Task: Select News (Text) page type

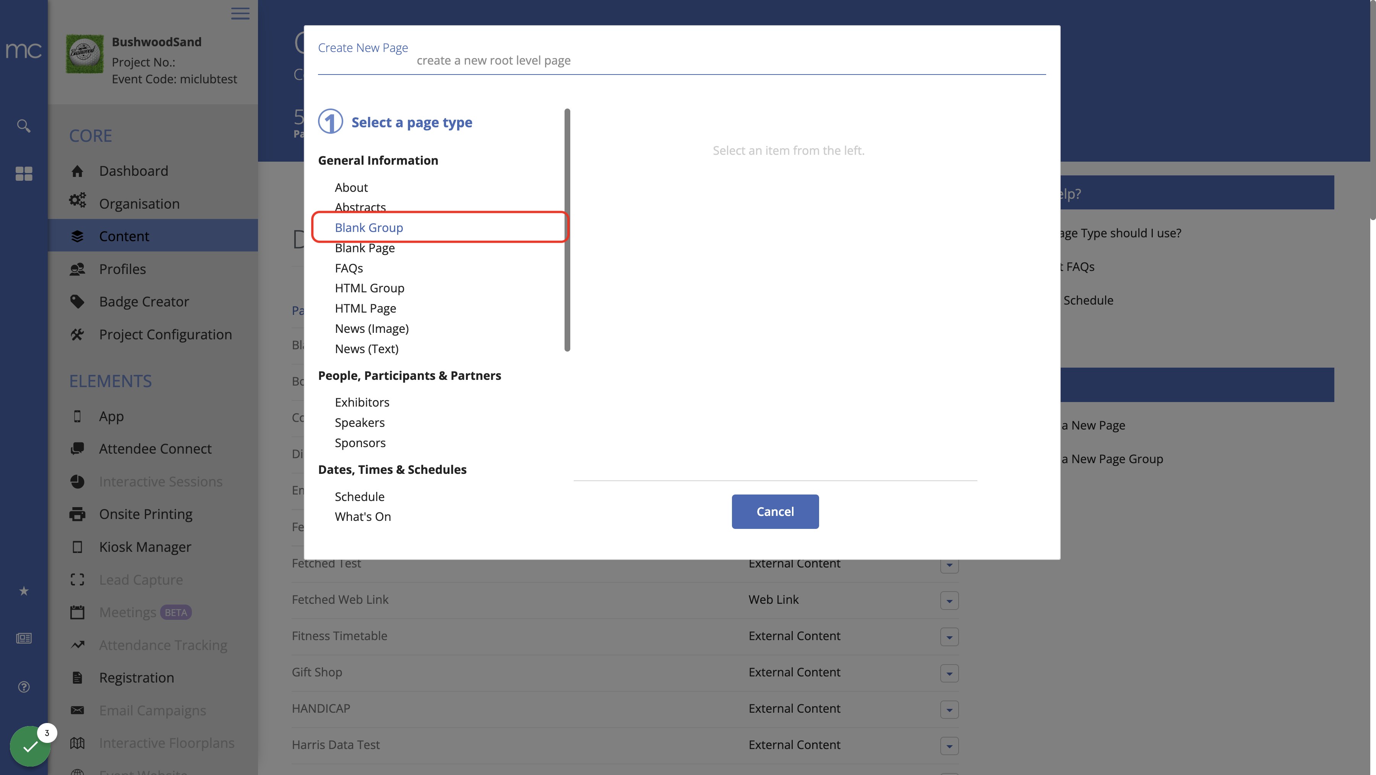Action: click(x=367, y=349)
